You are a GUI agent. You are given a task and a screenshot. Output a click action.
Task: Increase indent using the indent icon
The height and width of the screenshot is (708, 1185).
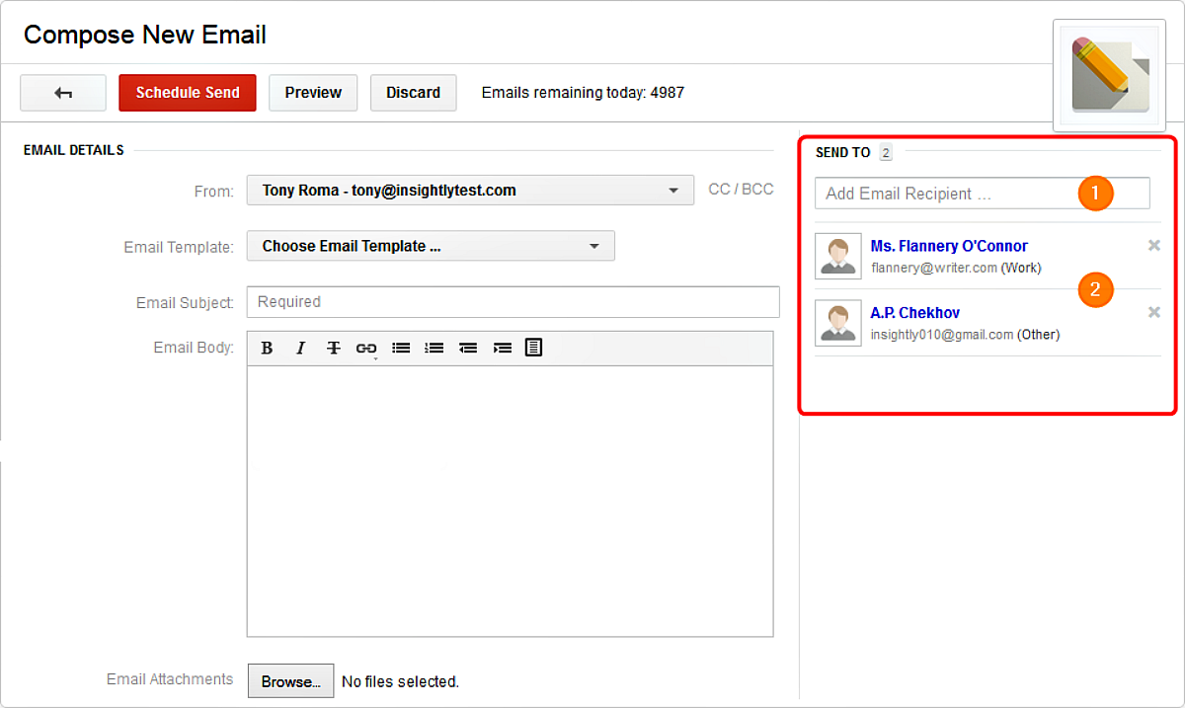[x=502, y=348]
